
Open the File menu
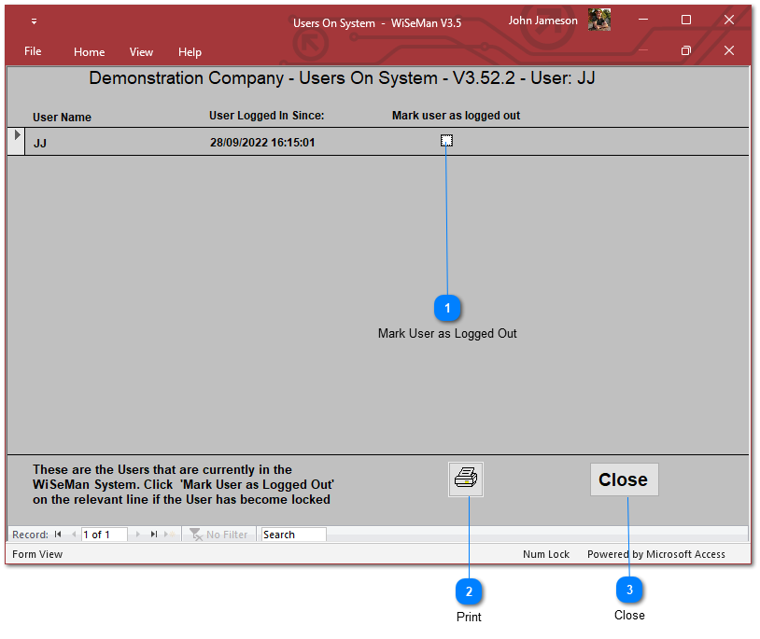pyautogui.click(x=33, y=51)
